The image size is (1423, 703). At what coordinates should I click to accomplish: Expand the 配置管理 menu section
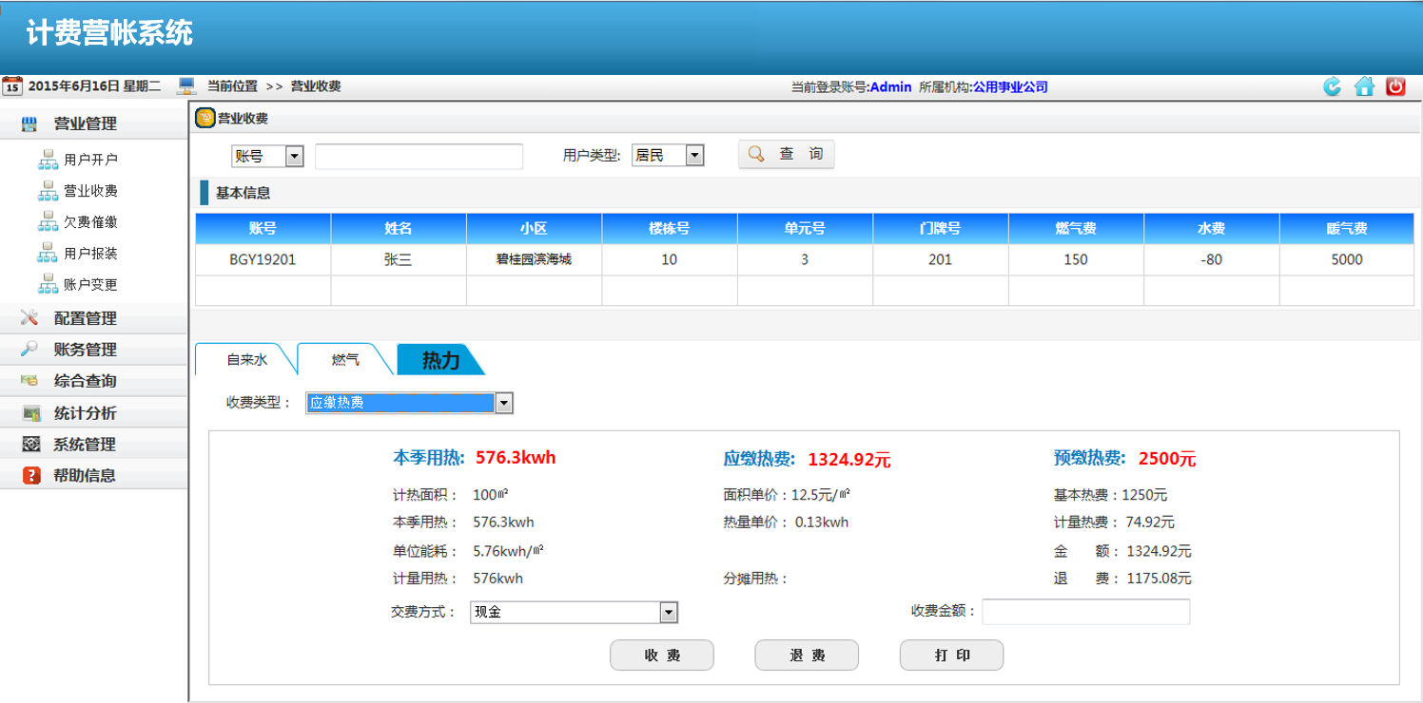(x=94, y=318)
